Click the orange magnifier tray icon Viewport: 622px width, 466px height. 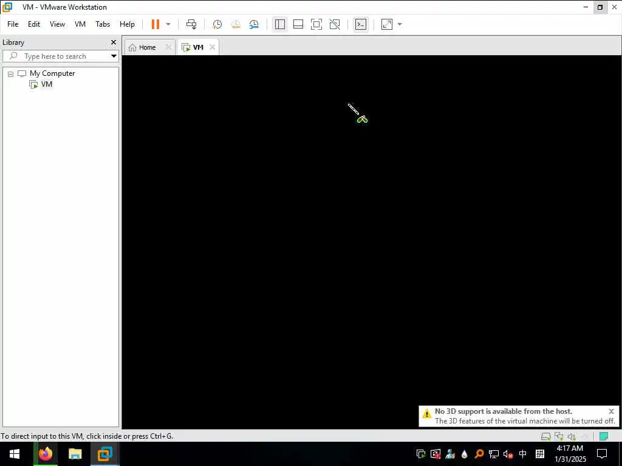tap(479, 454)
